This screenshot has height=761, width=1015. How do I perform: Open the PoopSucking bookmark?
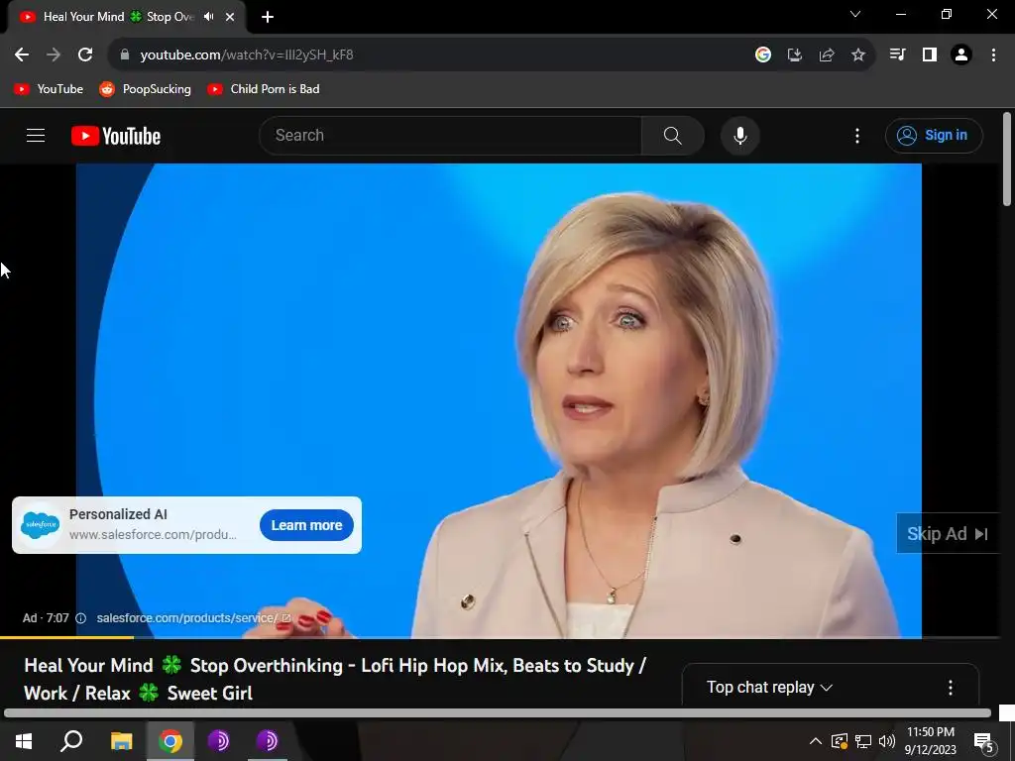pos(145,89)
